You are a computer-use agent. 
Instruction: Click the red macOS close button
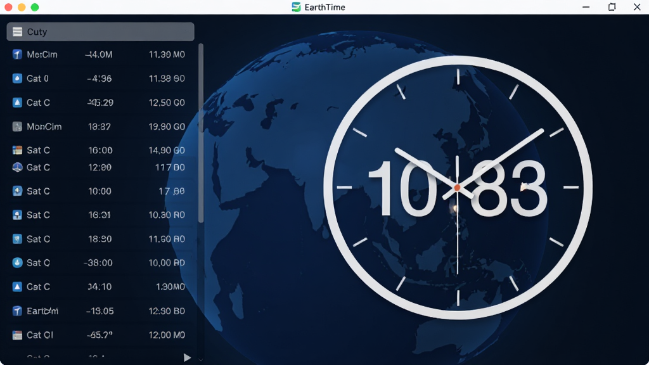(x=8, y=7)
